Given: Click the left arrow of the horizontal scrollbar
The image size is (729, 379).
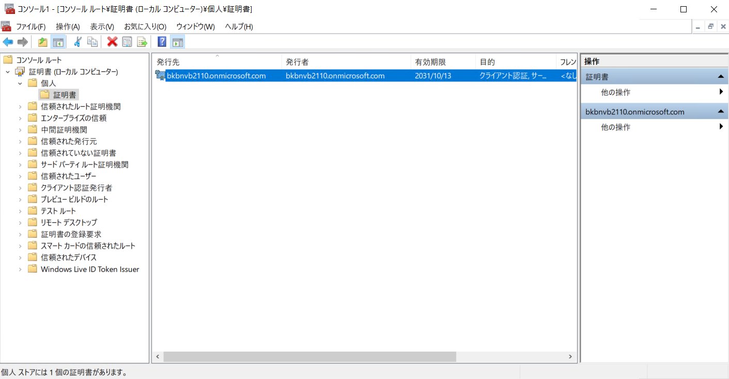Looking at the screenshot, I should pos(158,357).
